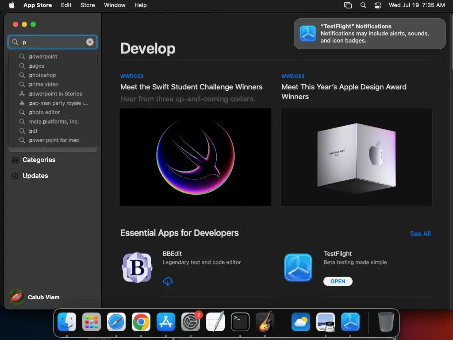Open pac-man party royale suggestion
The width and height of the screenshot is (453, 340).
click(53, 103)
